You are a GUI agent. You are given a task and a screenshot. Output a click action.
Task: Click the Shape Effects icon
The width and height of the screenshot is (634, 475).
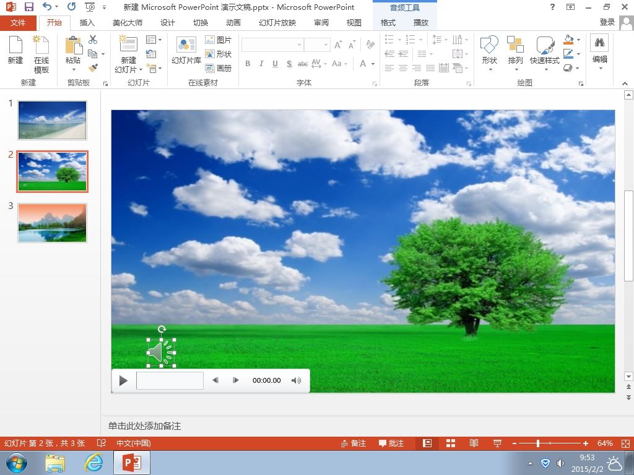pyautogui.click(x=568, y=68)
